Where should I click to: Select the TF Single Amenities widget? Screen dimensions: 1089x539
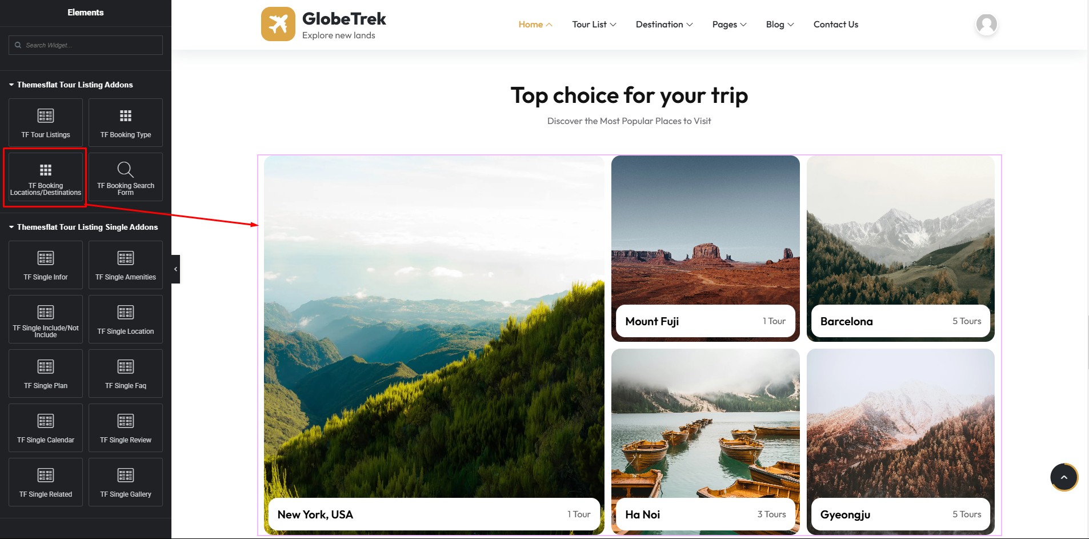click(126, 265)
